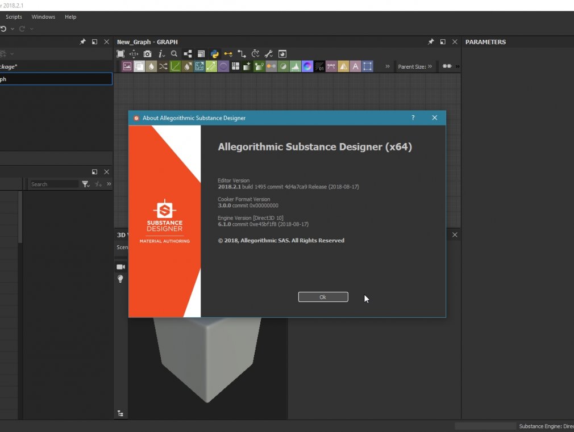Add a Curve node from the toolbar
The width and height of the screenshot is (574, 432).
pyautogui.click(x=176, y=66)
